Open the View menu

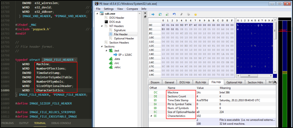point(120,9)
